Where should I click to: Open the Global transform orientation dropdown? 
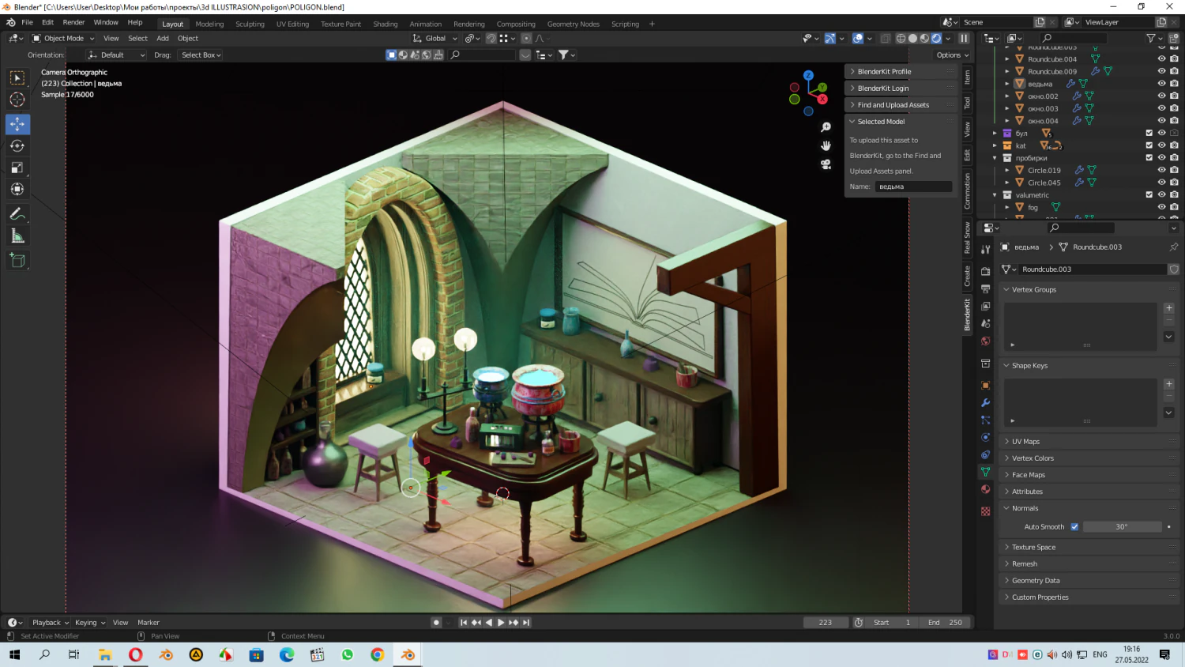[434, 38]
